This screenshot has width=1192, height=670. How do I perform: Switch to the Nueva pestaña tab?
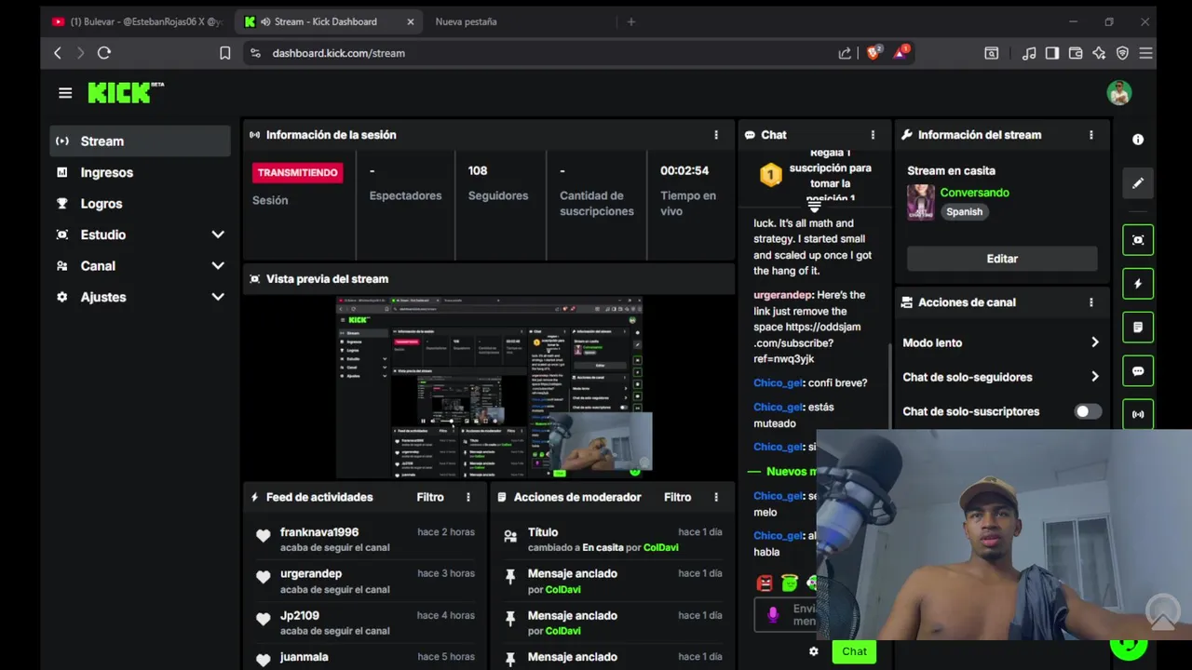coord(466,21)
